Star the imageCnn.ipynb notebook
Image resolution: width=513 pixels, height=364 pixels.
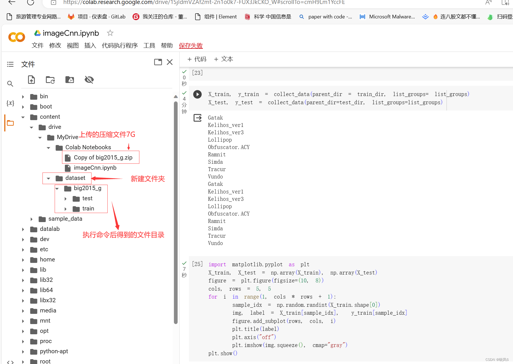coord(110,33)
